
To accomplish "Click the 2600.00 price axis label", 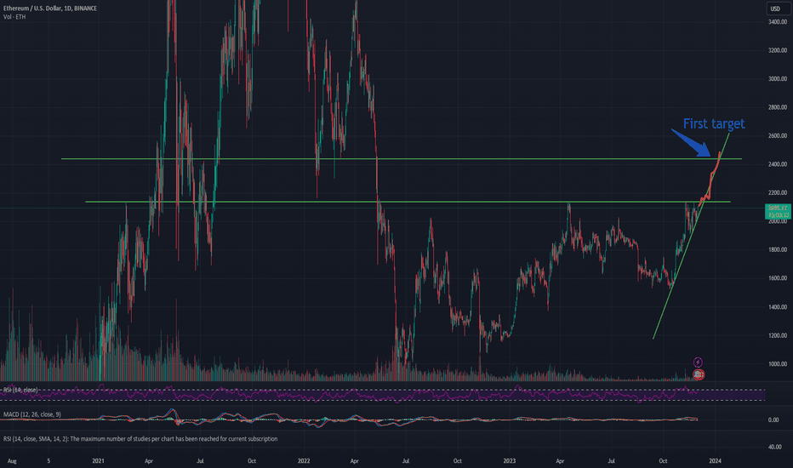I will pyautogui.click(x=778, y=135).
